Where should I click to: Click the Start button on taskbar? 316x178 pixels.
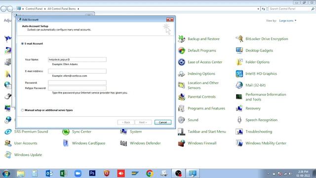(6, 174)
